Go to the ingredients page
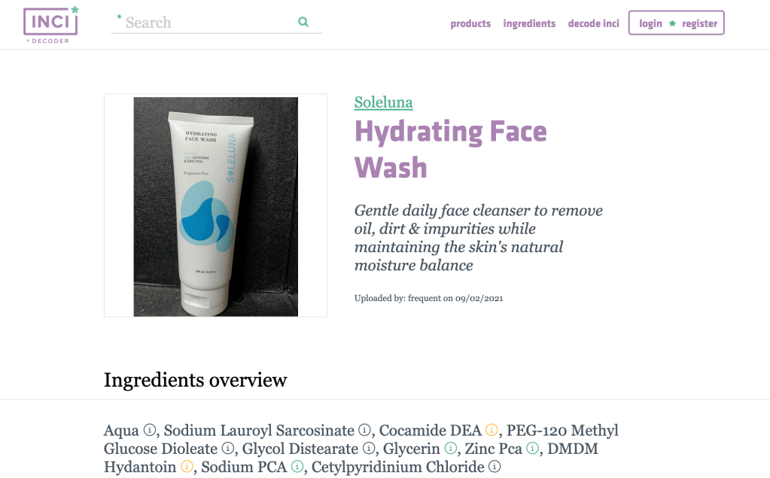Screen dimensions: 770x478 click(x=529, y=23)
